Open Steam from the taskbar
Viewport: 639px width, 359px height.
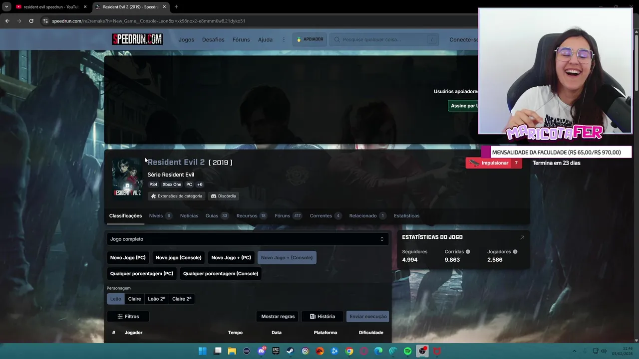click(x=290, y=351)
